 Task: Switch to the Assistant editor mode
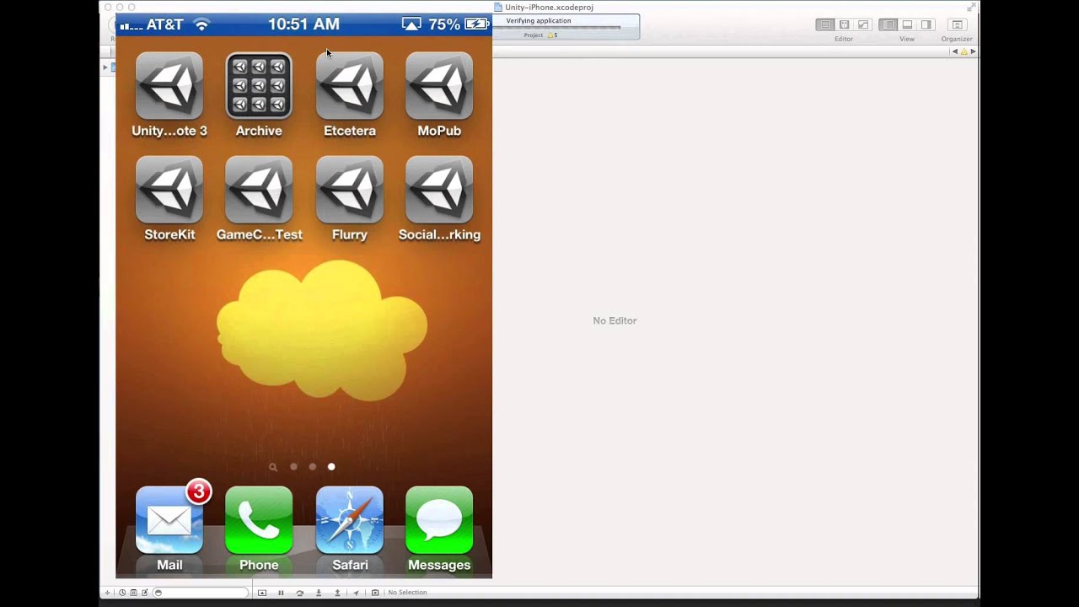click(844, 25)
